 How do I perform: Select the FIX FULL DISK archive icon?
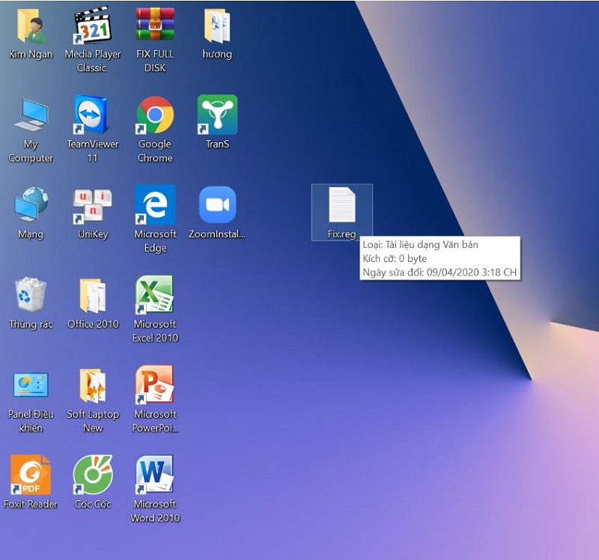[x=155, y=24]
